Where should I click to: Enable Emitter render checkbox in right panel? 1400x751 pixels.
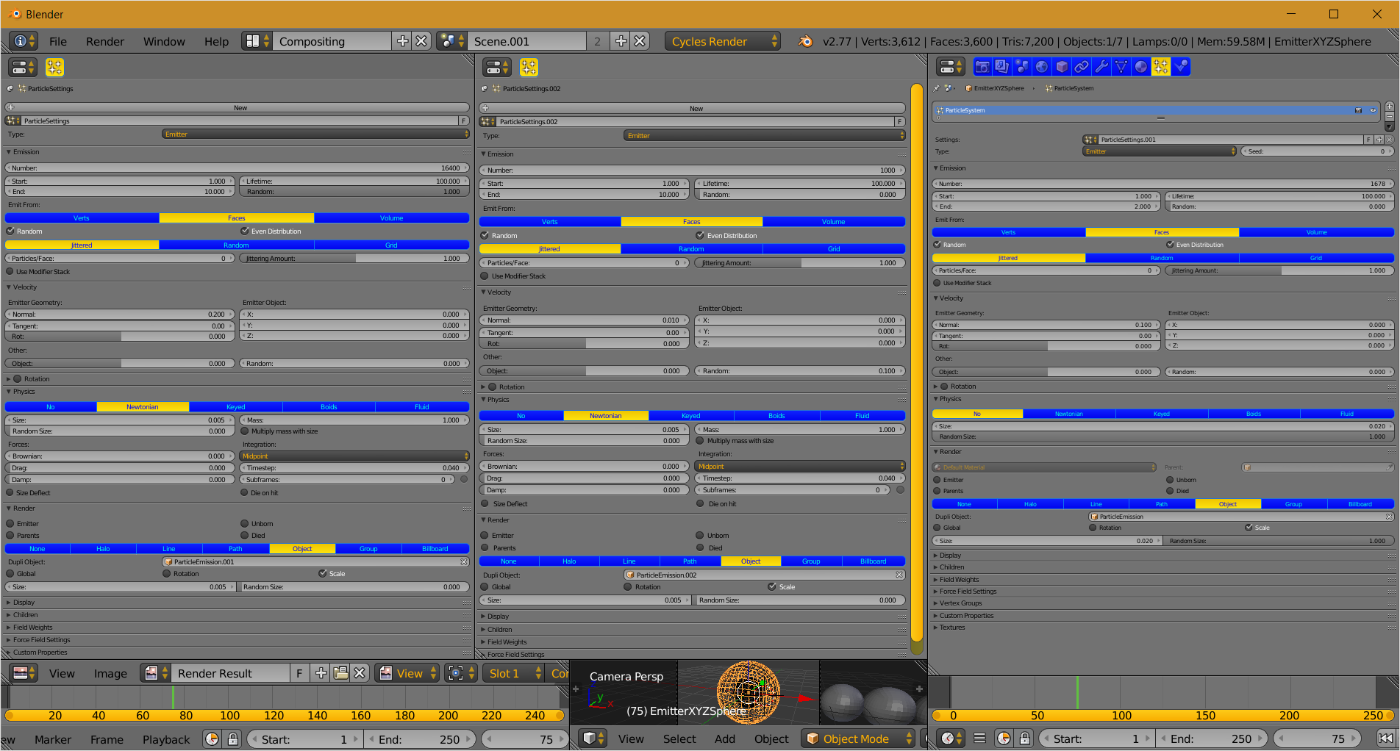(x=938, y=480)
